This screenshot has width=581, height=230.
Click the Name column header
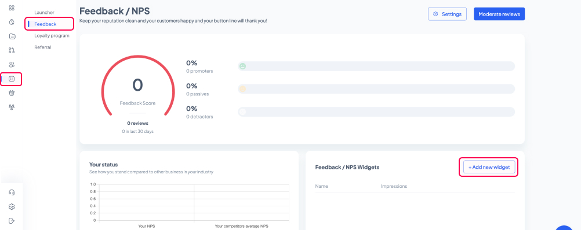(322, 186)
